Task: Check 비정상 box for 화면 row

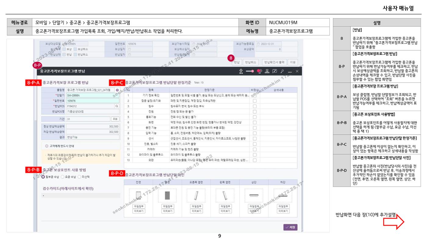Action: [254, 122]
